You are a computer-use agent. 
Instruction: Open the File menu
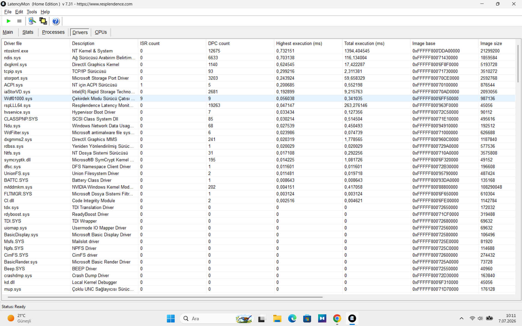[x=8, y=12]
